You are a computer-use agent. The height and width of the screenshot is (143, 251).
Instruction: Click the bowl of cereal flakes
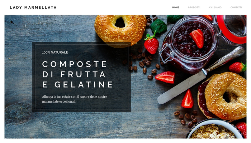click(x=214, y=129)
